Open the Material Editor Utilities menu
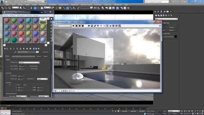 tap(36, 16)
